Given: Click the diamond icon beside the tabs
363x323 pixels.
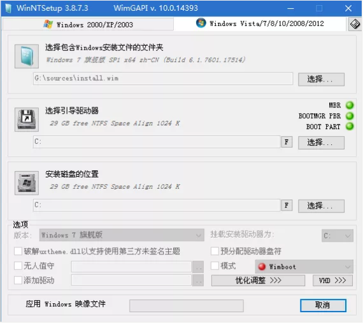Looking at the screenshot, I should pyautogui.click(x=355, y=24).
